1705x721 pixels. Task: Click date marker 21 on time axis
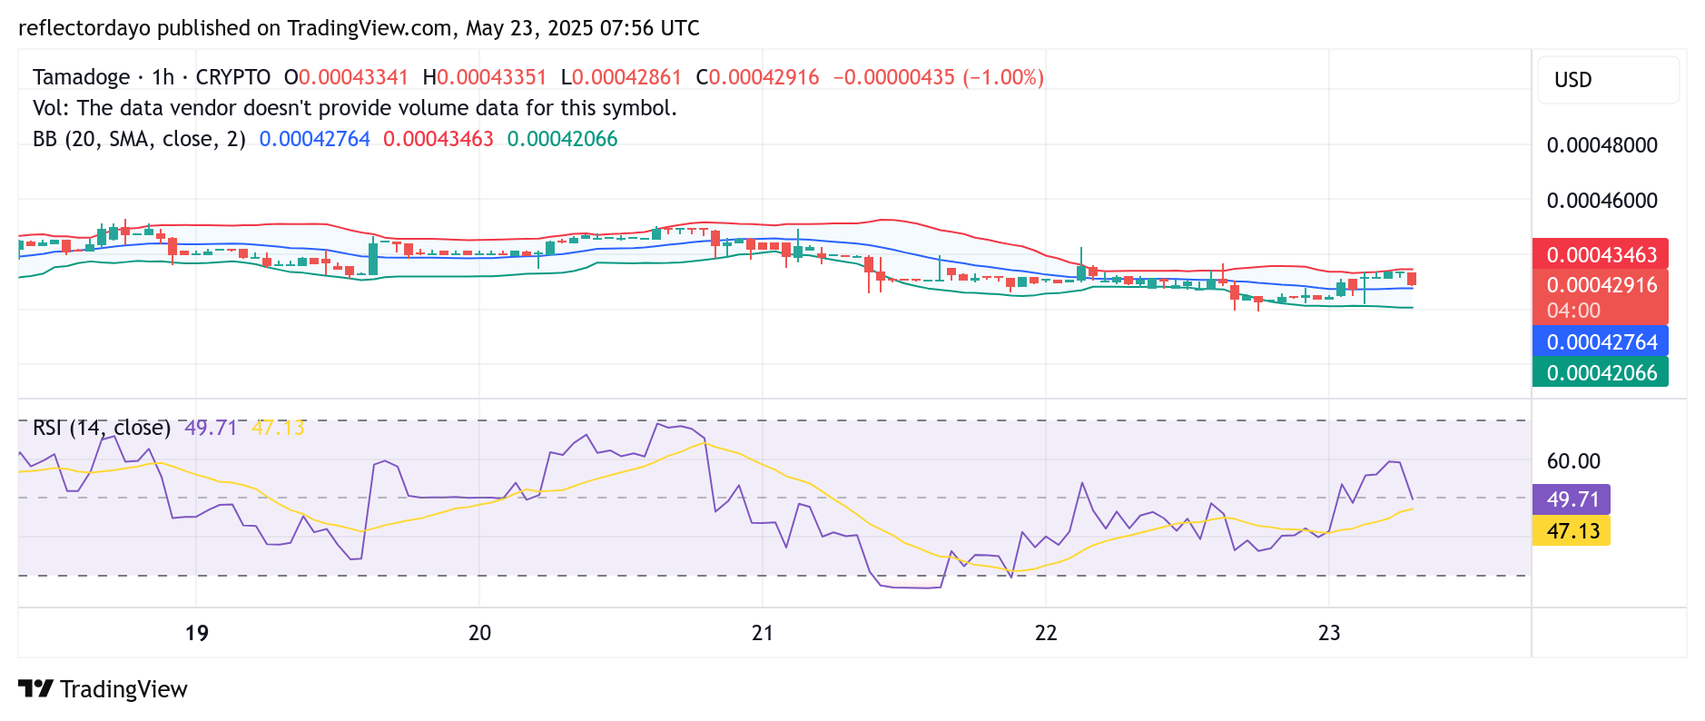(x=763, y=633)
